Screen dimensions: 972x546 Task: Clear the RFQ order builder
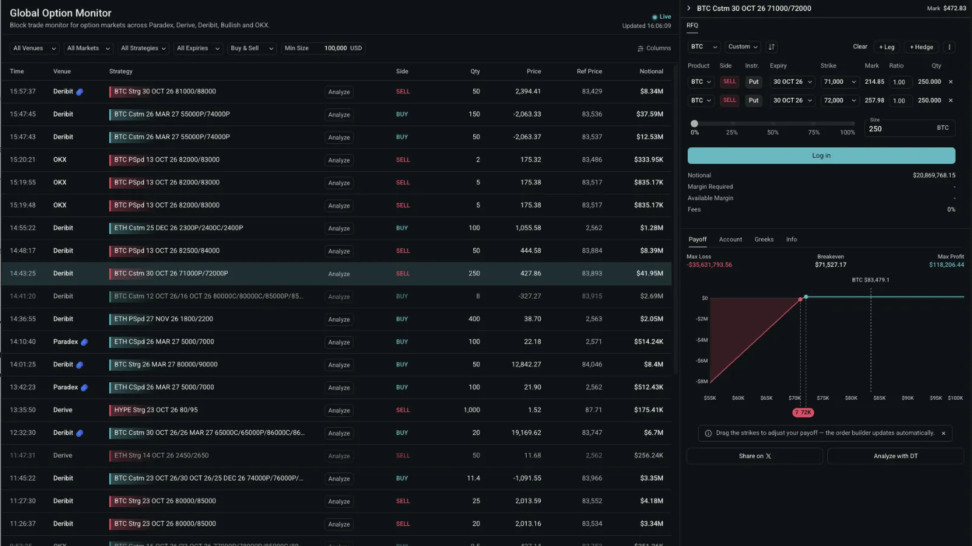[x=860, y=47]
